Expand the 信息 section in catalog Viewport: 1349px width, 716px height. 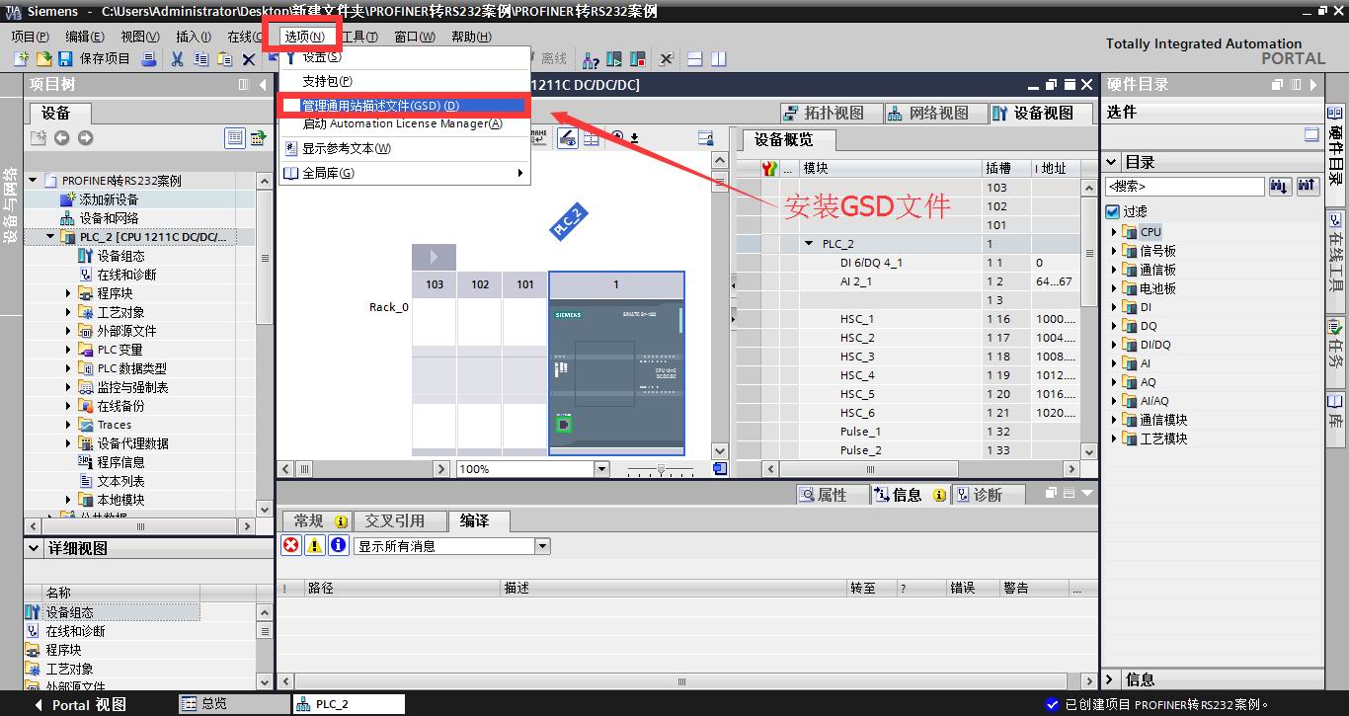(1112, 679)
